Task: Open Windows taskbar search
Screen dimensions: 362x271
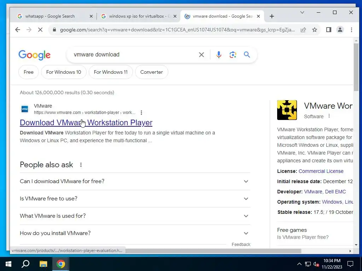Action: pos(25,264)
